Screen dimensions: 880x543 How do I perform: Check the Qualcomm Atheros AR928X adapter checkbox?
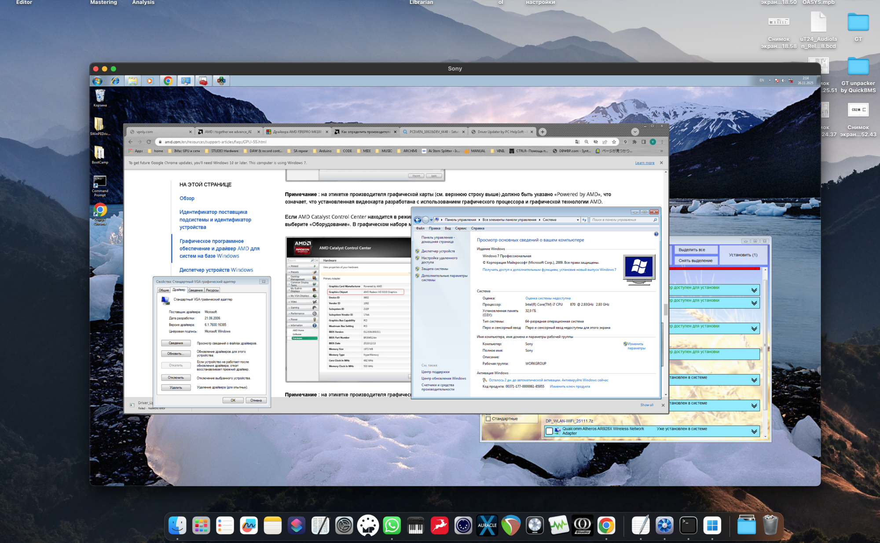pyautogui.click(x=549, y=431)
